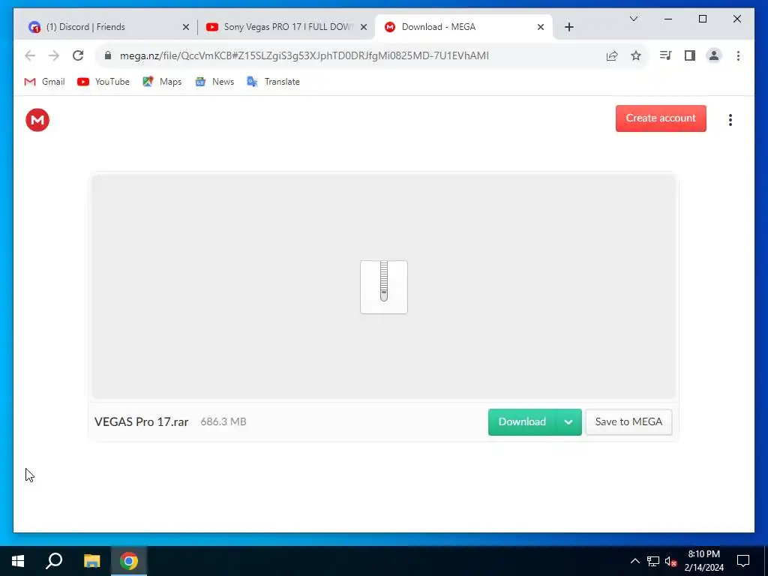Viewport: 768px width, 576px height.
Task: Open the Chrome profile avatar icon
Action: [x=714, y=55]
